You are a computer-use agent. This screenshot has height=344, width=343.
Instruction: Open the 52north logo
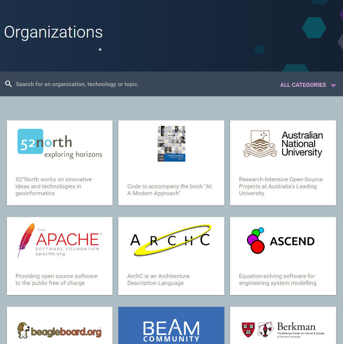(60, 144)
